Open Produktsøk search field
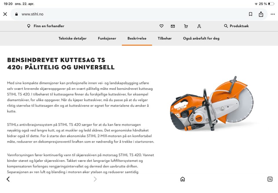 pyautogui.click(x=239, y=26)
